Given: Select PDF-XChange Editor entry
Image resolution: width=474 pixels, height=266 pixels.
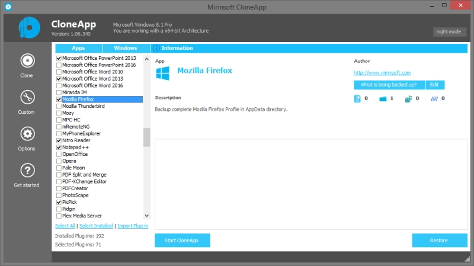Looking at the screenshot, I should (84, 182).
